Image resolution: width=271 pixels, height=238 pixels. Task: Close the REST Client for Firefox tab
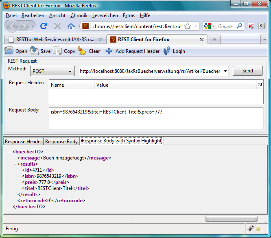click(202, 39)
